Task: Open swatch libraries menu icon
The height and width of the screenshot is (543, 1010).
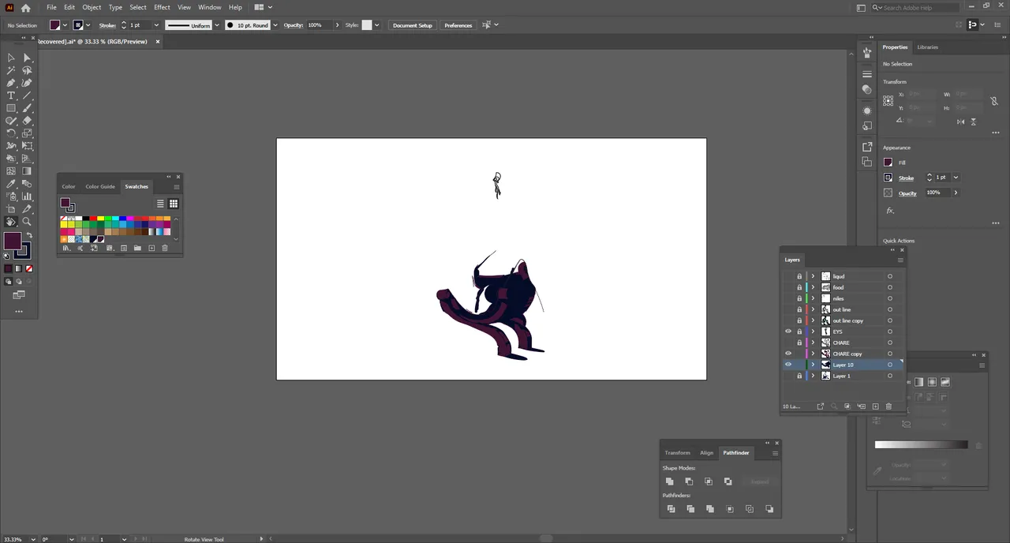Action: [66, 248]
